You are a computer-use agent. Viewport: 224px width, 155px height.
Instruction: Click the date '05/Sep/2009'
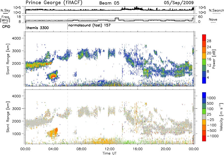point(179,3)
